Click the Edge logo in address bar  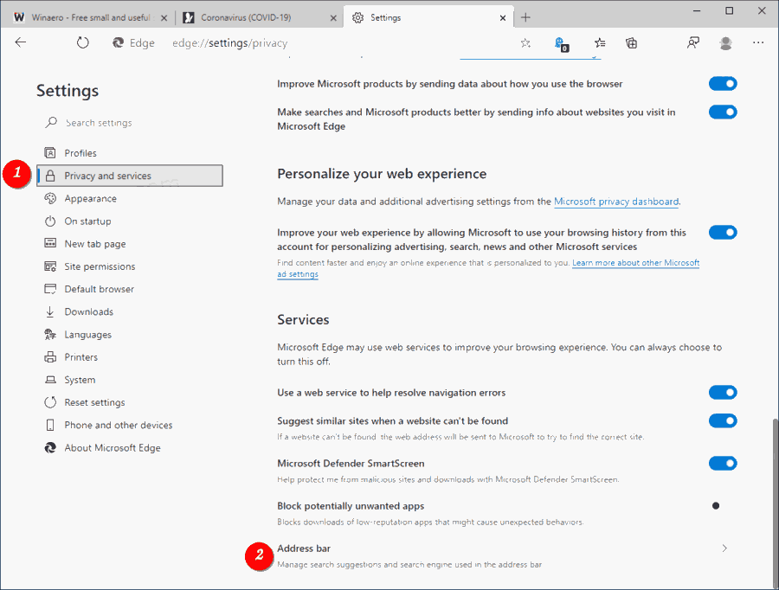(x=119, y=43)
